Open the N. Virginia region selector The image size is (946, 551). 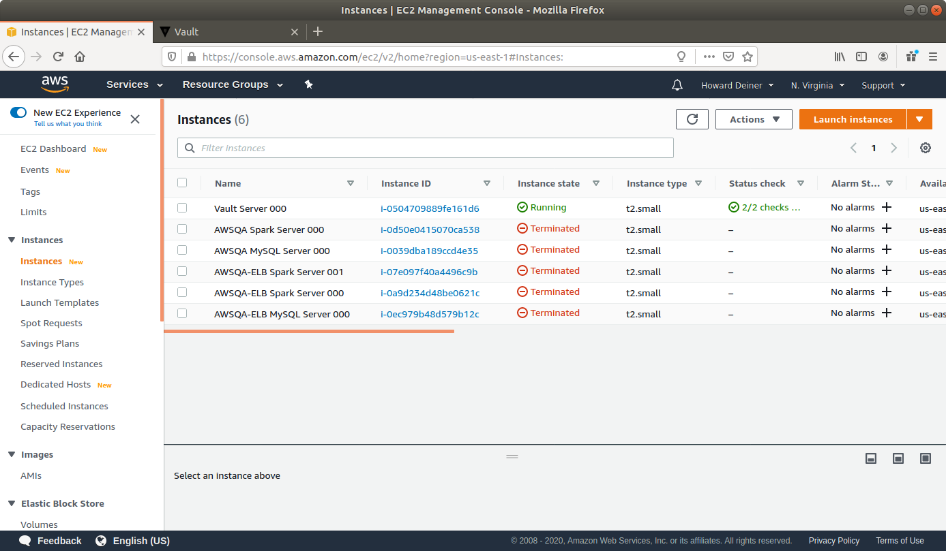point(818,85)
